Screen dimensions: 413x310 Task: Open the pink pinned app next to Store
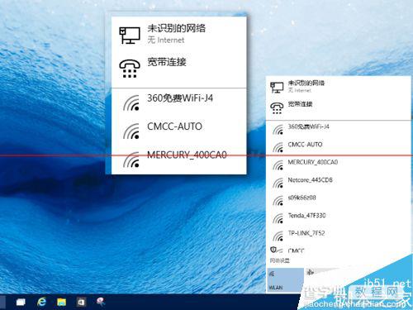point(101,302)
